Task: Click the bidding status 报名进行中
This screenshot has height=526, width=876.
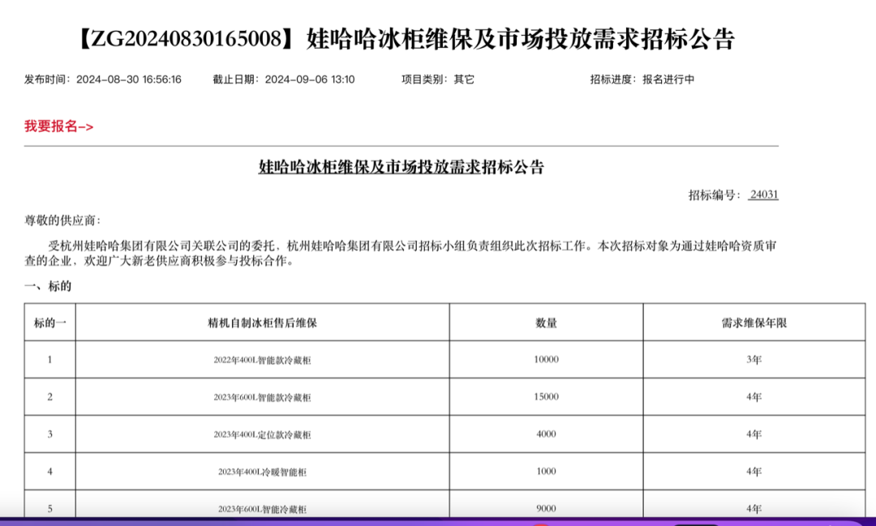Action: pyautogui.click(x=668, y=79)
